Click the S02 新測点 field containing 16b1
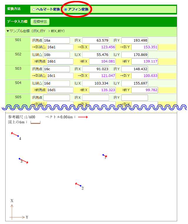Image resolution: width=188 pixels, height=224 pixels. [60, 61]
